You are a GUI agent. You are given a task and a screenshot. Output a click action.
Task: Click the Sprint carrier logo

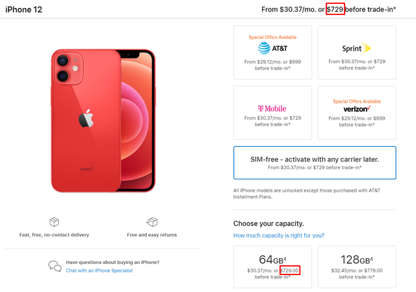tap(356, 48)
